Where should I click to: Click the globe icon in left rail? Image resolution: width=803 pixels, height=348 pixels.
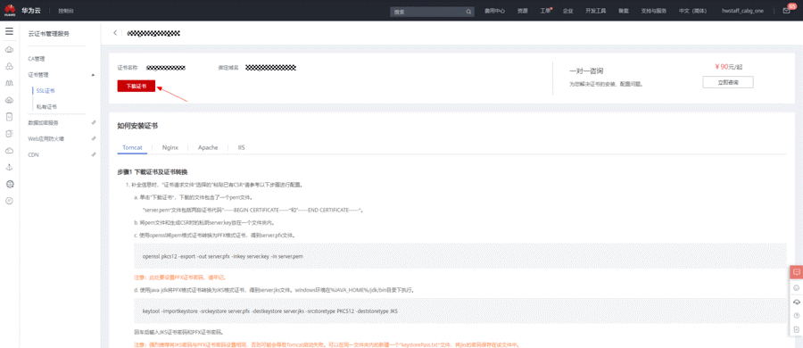pos(9,184)
